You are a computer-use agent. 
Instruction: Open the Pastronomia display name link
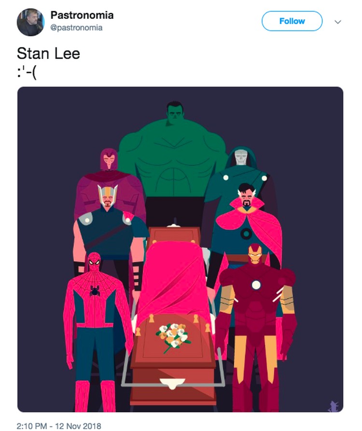(82, 15)
